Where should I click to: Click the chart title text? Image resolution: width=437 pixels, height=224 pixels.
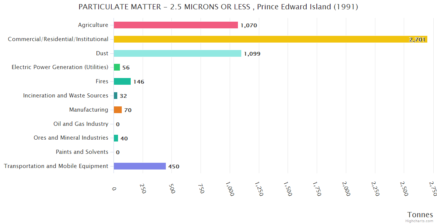(x=218, y=7)
